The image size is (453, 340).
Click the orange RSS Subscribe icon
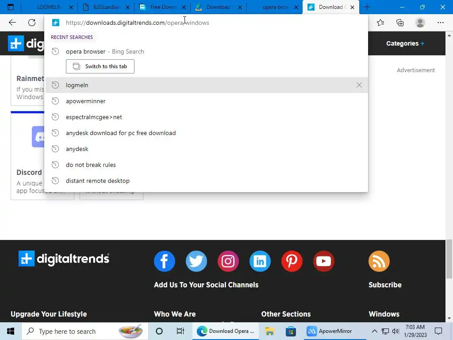click(x=379, y=261)
